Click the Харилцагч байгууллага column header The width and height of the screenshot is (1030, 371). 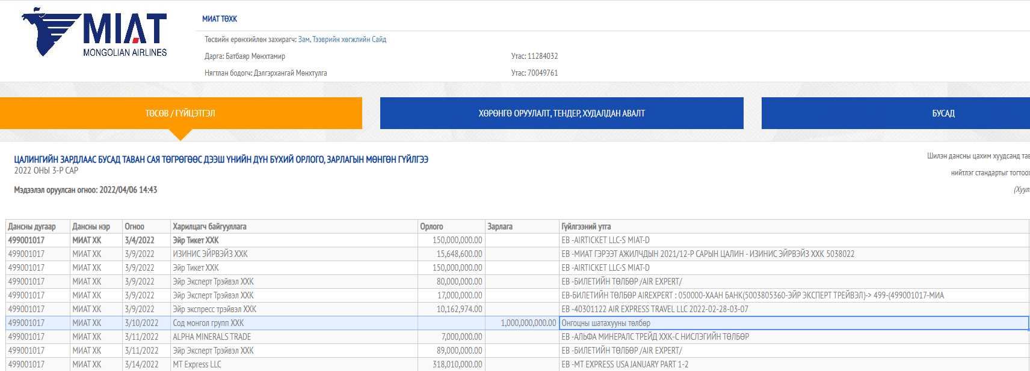209,227
